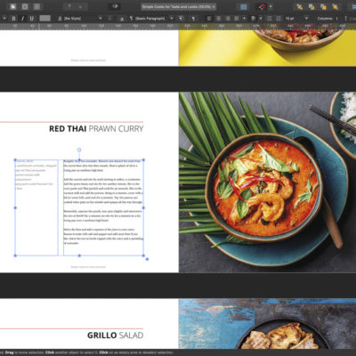
Task: Toggle Bold formatting
Action: point(13,19)
